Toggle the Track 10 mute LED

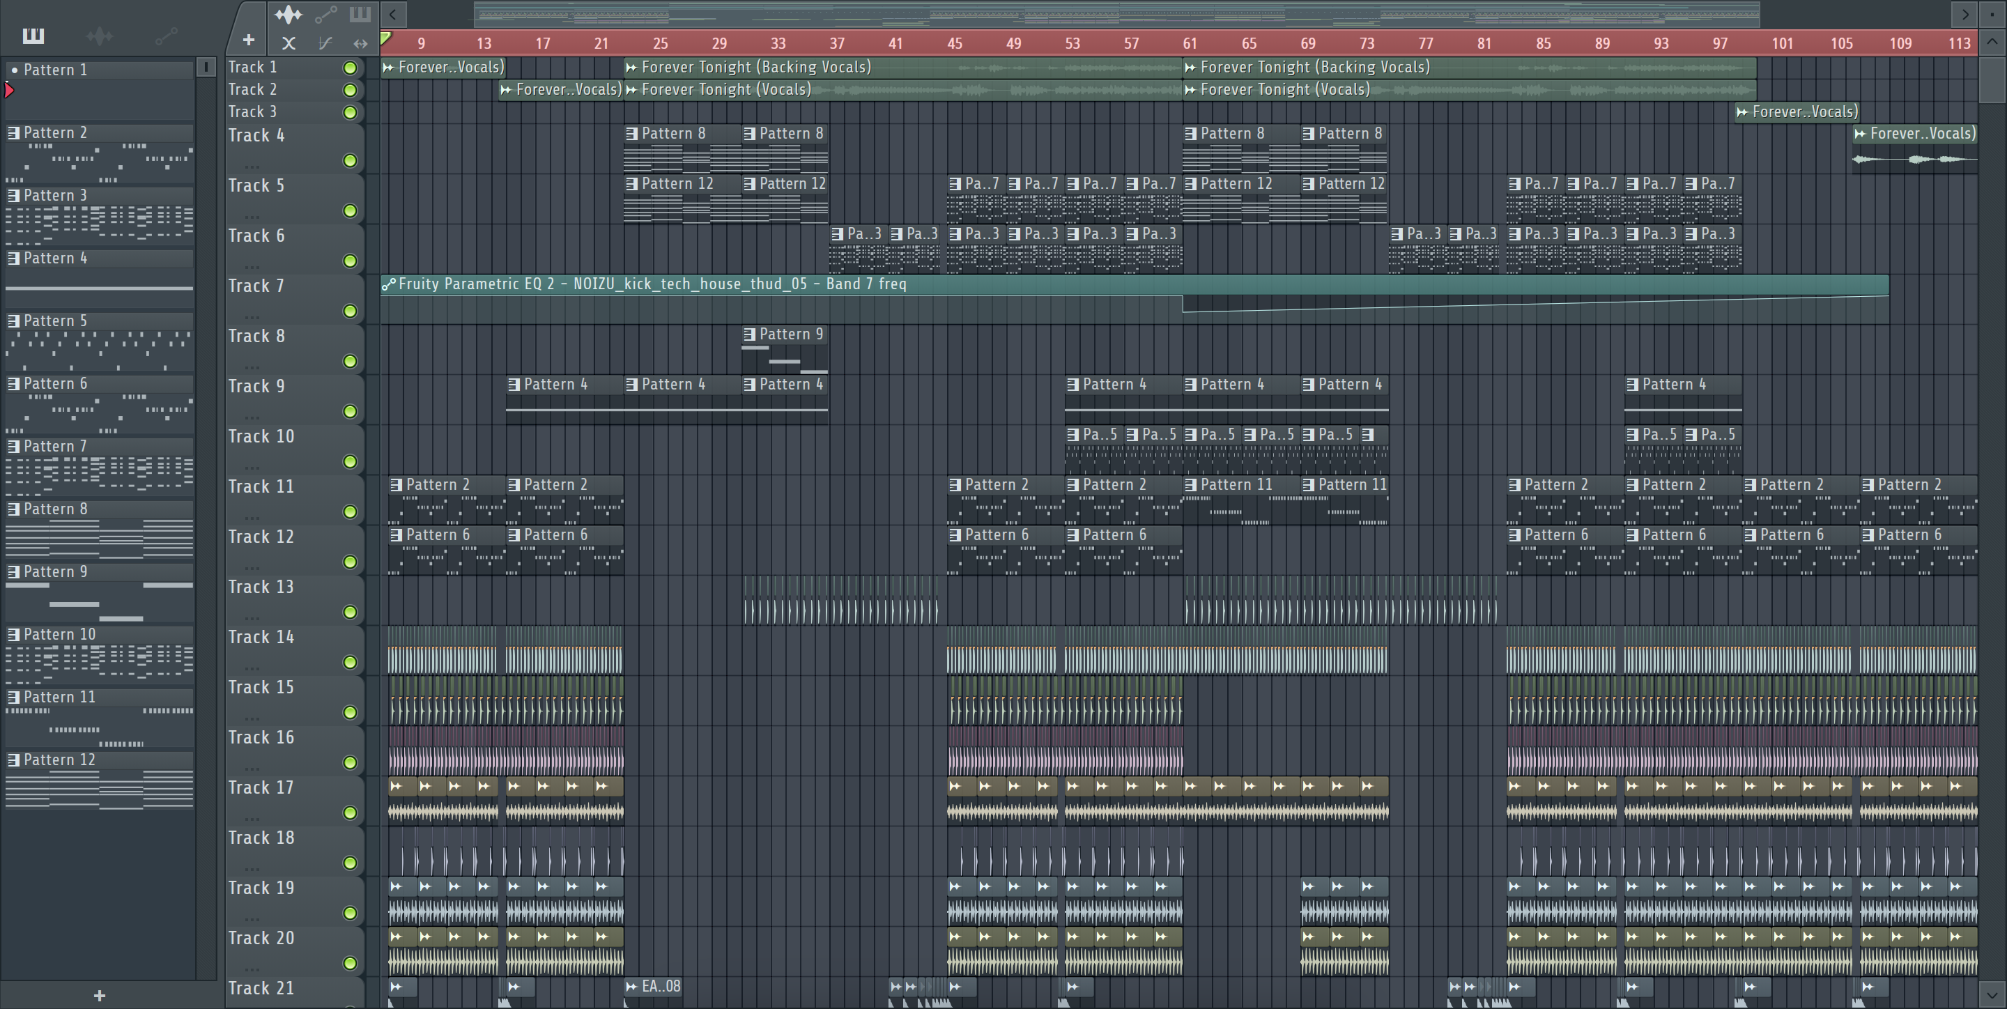[351, 462]
